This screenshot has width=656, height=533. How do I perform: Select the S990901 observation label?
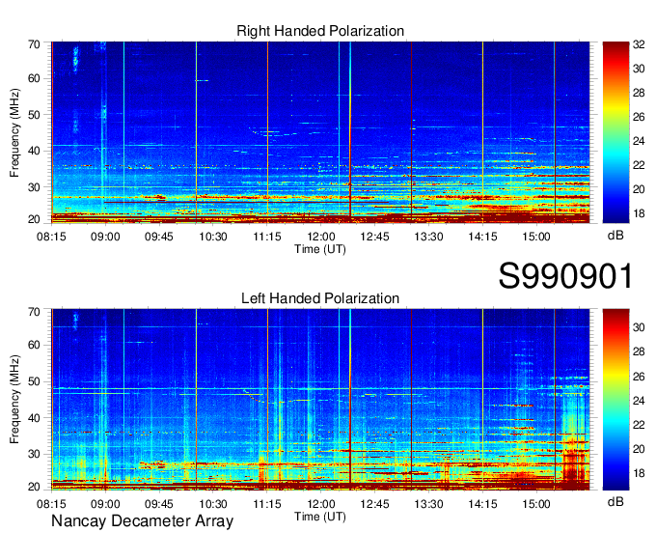click(565, 275)
